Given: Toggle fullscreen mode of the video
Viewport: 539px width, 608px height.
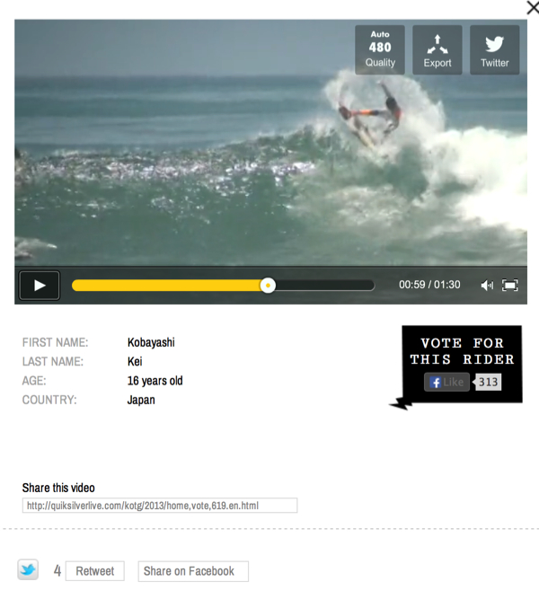Looking at the screenshot, I should [x=510, y=286].
